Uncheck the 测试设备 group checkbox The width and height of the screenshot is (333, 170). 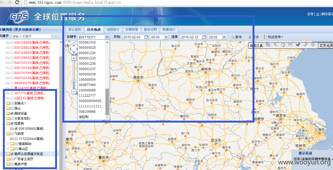[x=12, y=113]
